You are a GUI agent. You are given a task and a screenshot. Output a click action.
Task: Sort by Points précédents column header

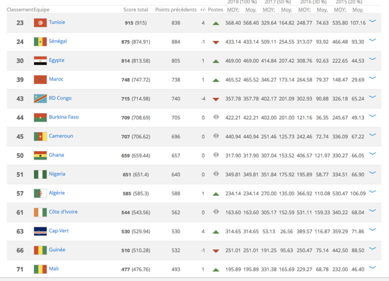175,10
